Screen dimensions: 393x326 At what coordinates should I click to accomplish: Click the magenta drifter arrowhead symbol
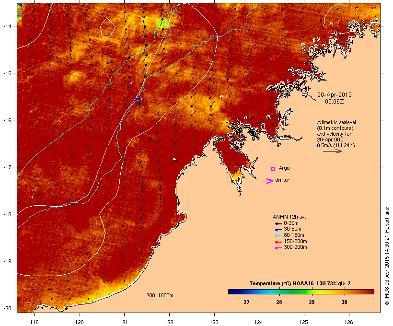pos(269,181)
